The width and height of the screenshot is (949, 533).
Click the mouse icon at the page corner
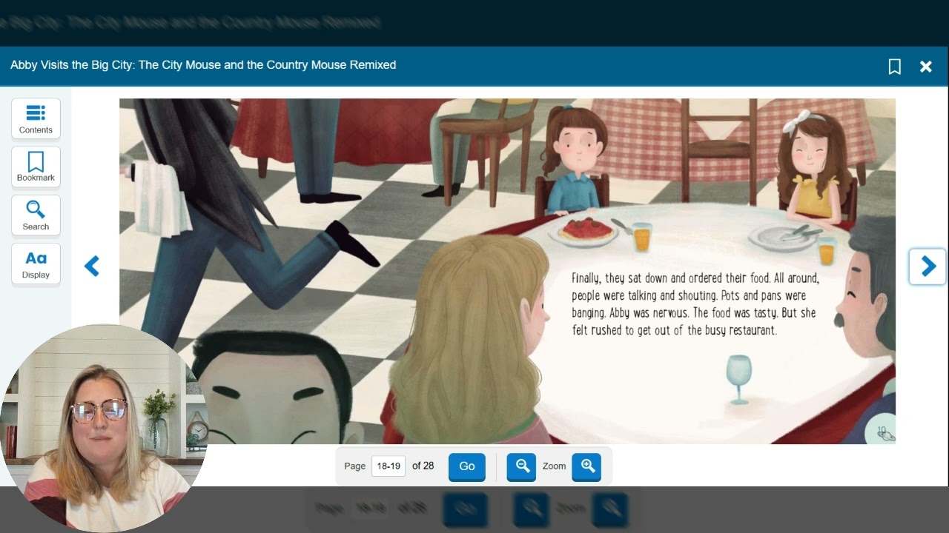(885, 434)
